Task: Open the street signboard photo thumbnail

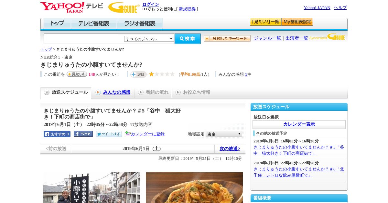Action: coord(92,188)
